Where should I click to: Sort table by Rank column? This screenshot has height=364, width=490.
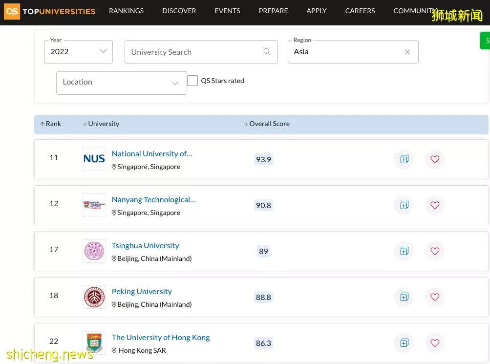click(51, 124)
